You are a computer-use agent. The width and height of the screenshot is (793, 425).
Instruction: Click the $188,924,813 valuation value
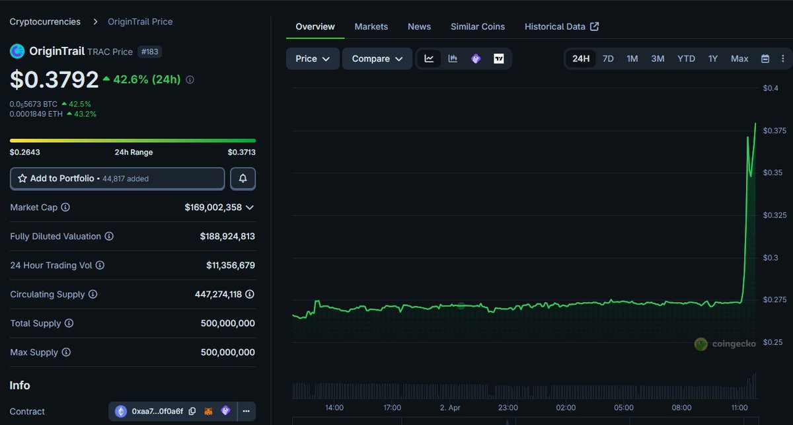click(227, 237)
